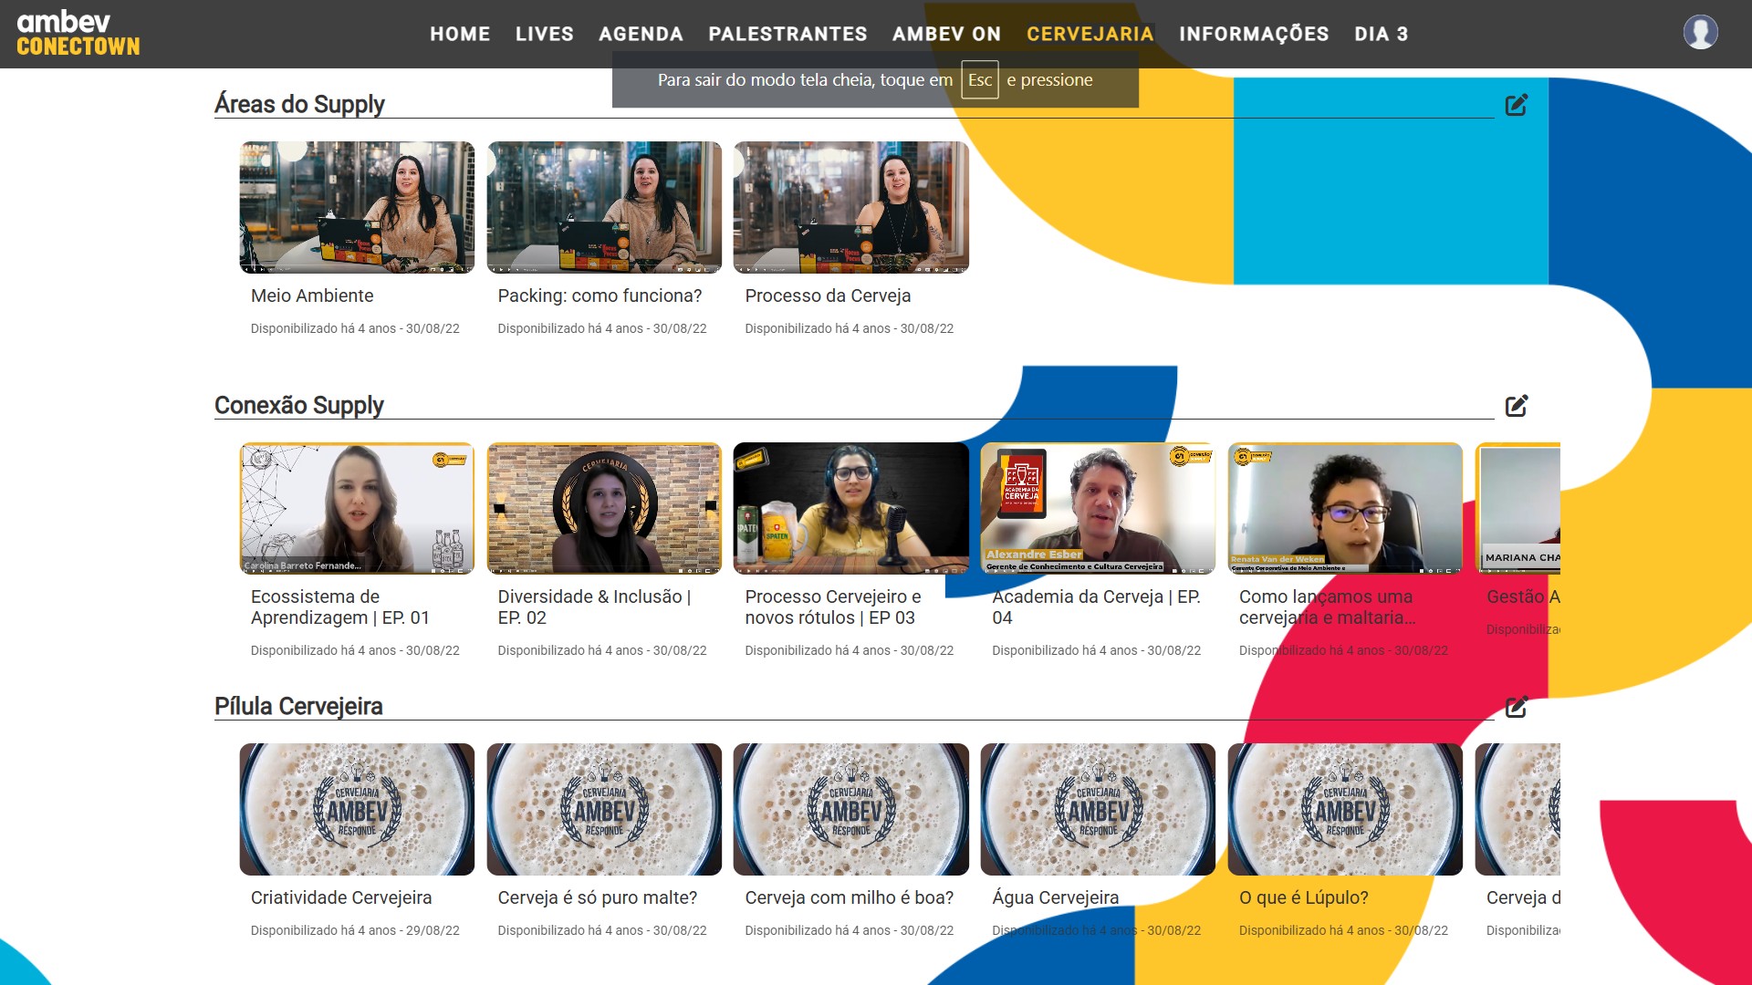This screenshot has height=985, width=1752.
Task: Open Criatividade Cervejeira thumbnail
Action: 357,809
